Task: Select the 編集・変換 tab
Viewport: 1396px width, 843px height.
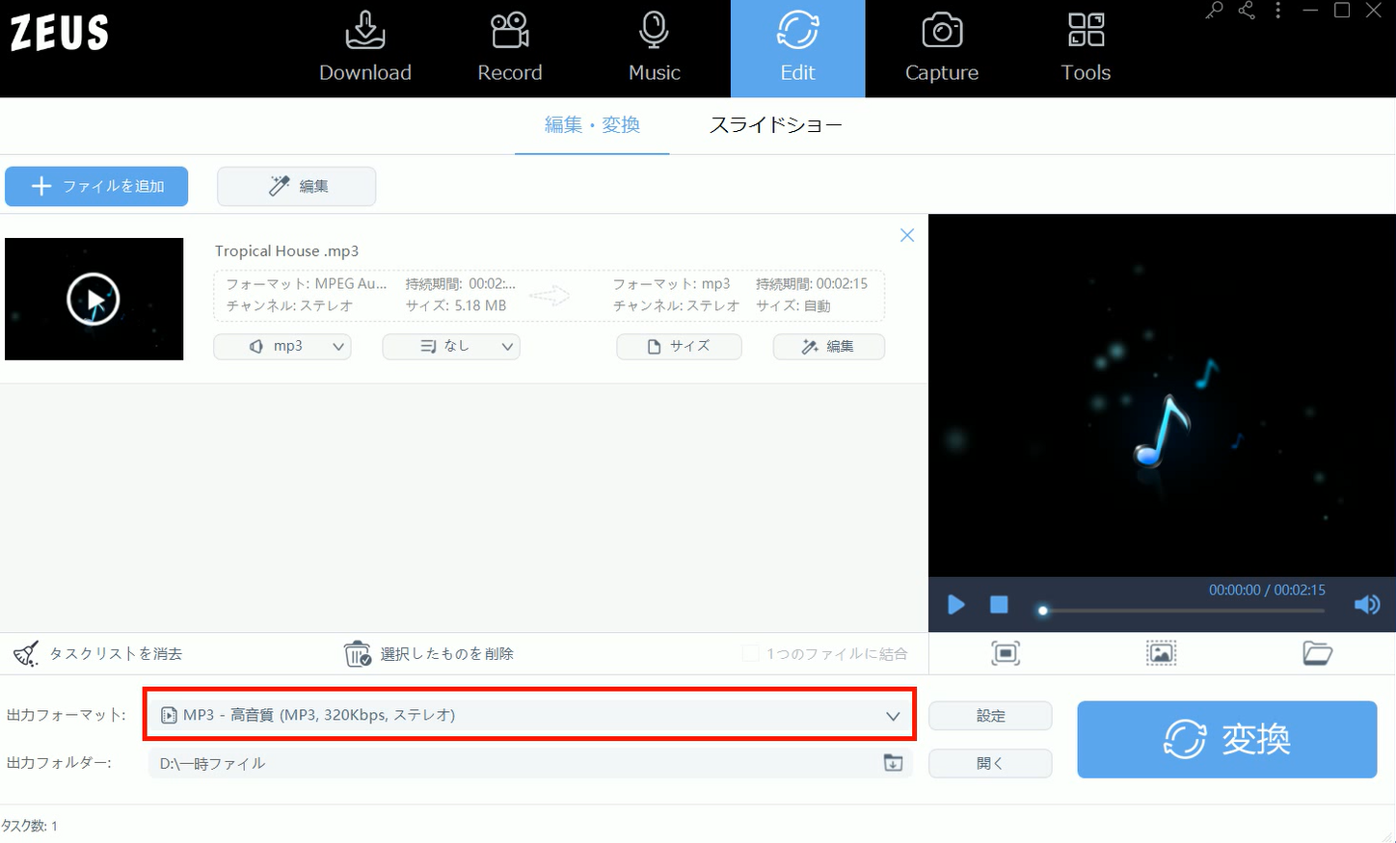Action: tap(592, 125)
